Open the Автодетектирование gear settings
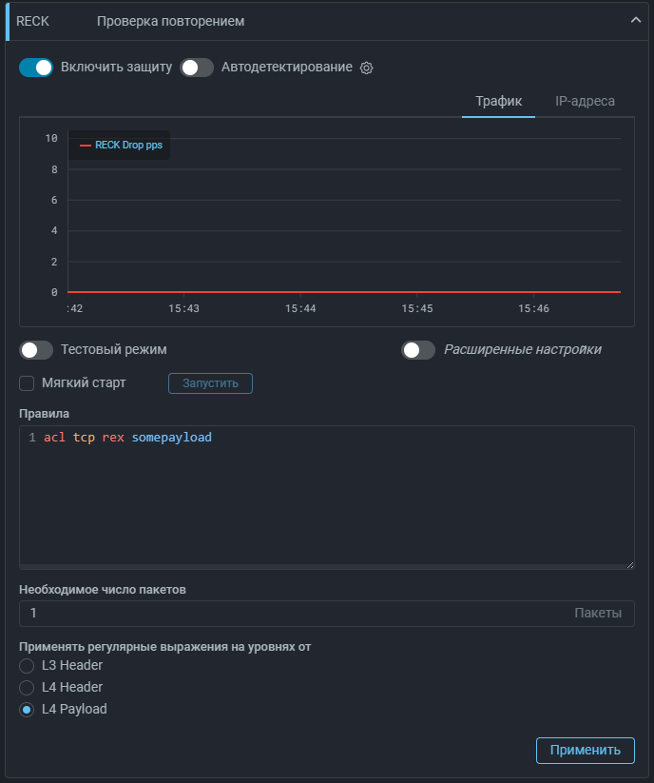 367,68
